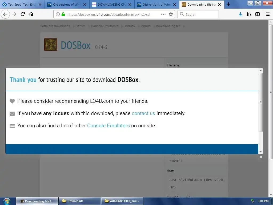Close the first Old versions of Win tab
This screenshot has height=205, width=273.
[85, 5]
